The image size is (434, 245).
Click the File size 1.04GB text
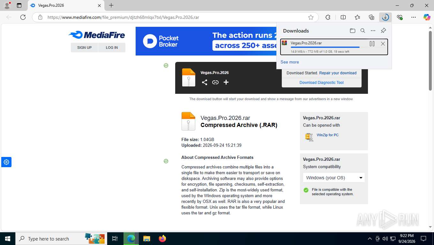click(x=198, y=139)
